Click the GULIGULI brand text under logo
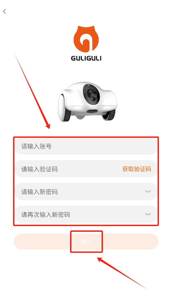This screenshot has height=301, width=173. 86,58
